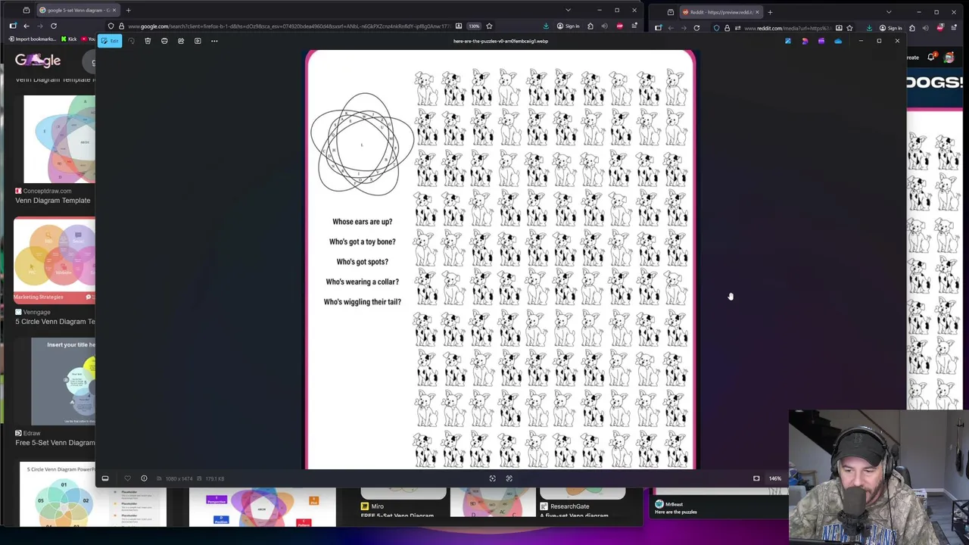The image size is (969, 545).
Task: Open Downloads in Google Firefox window
Action: 546,26
